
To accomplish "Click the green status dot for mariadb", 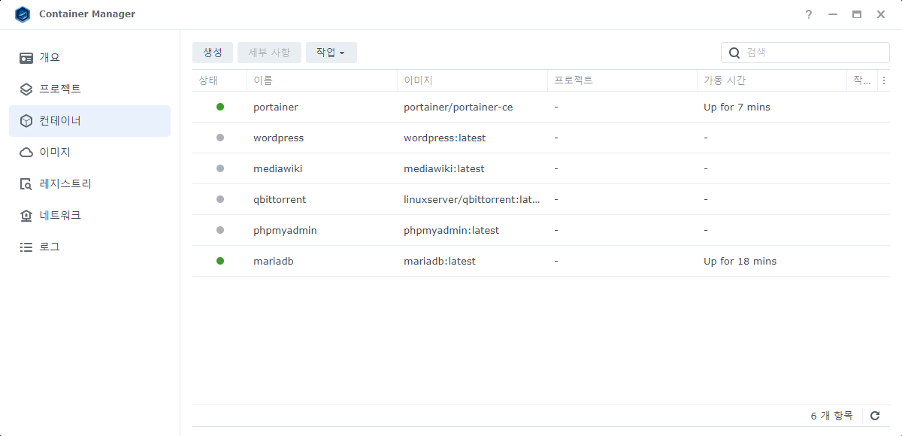I will pos(220,261).
